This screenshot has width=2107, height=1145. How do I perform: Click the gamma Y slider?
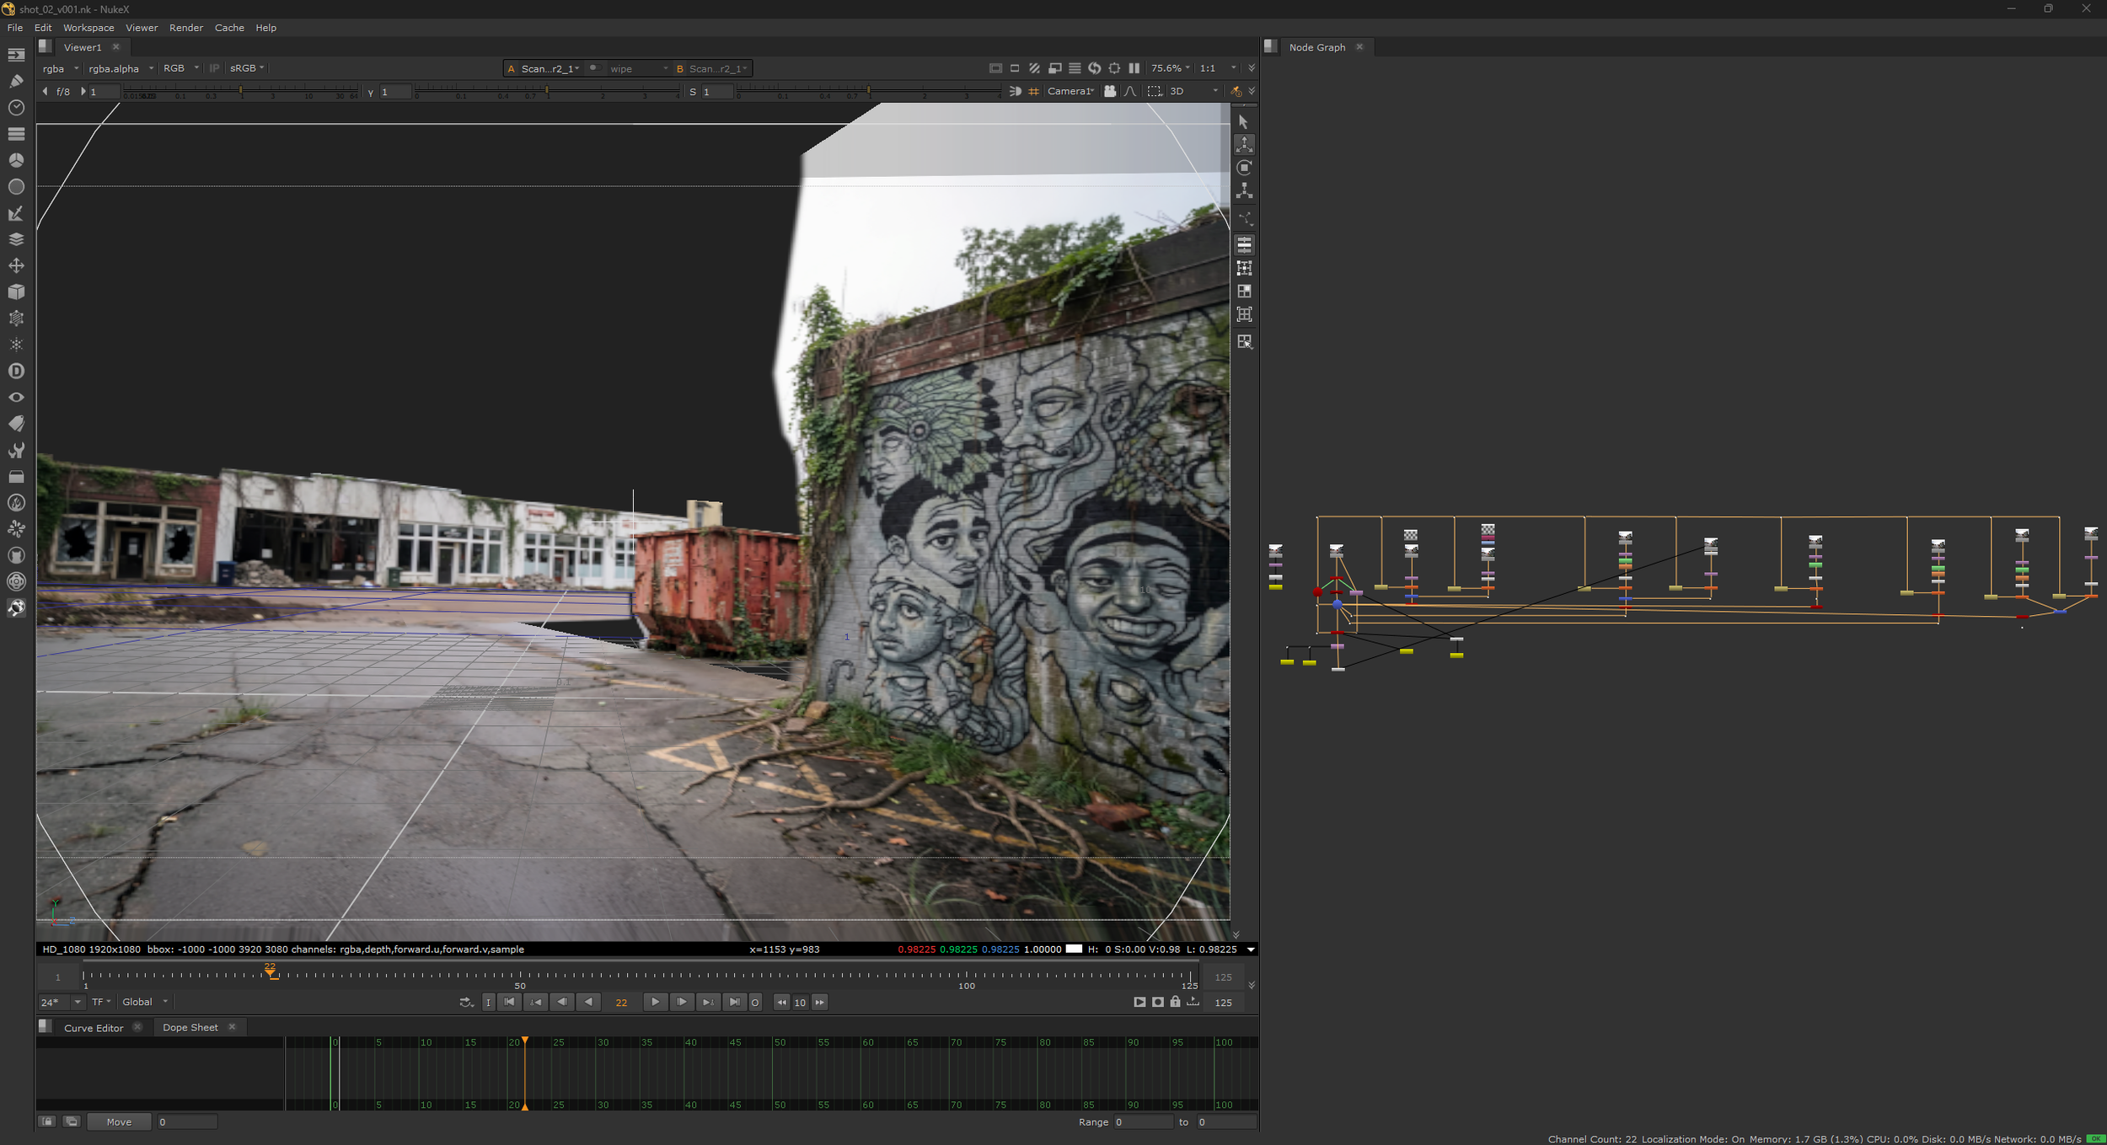(547, 91)
